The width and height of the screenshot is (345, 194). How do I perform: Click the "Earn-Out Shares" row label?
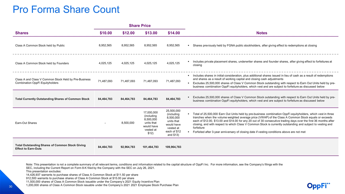(x=26, y=123)
